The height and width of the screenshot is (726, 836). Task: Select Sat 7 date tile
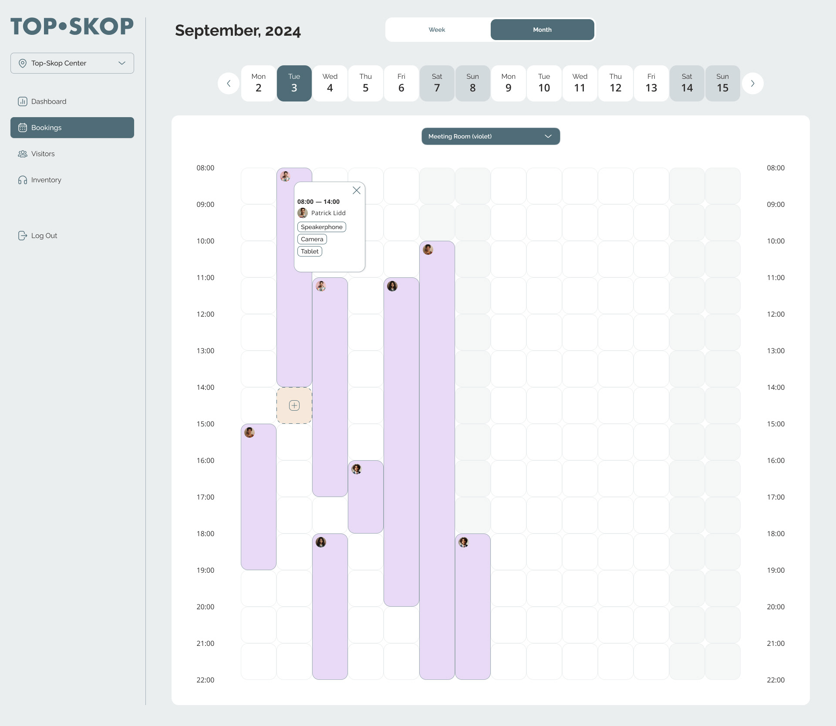coord(437,83)
